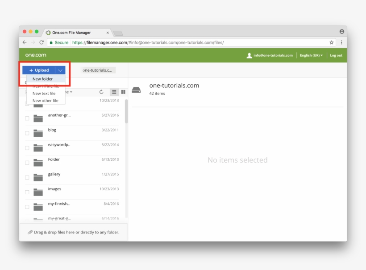Click the drive icon beside one-tutorials.com

[x=136, y=90]
